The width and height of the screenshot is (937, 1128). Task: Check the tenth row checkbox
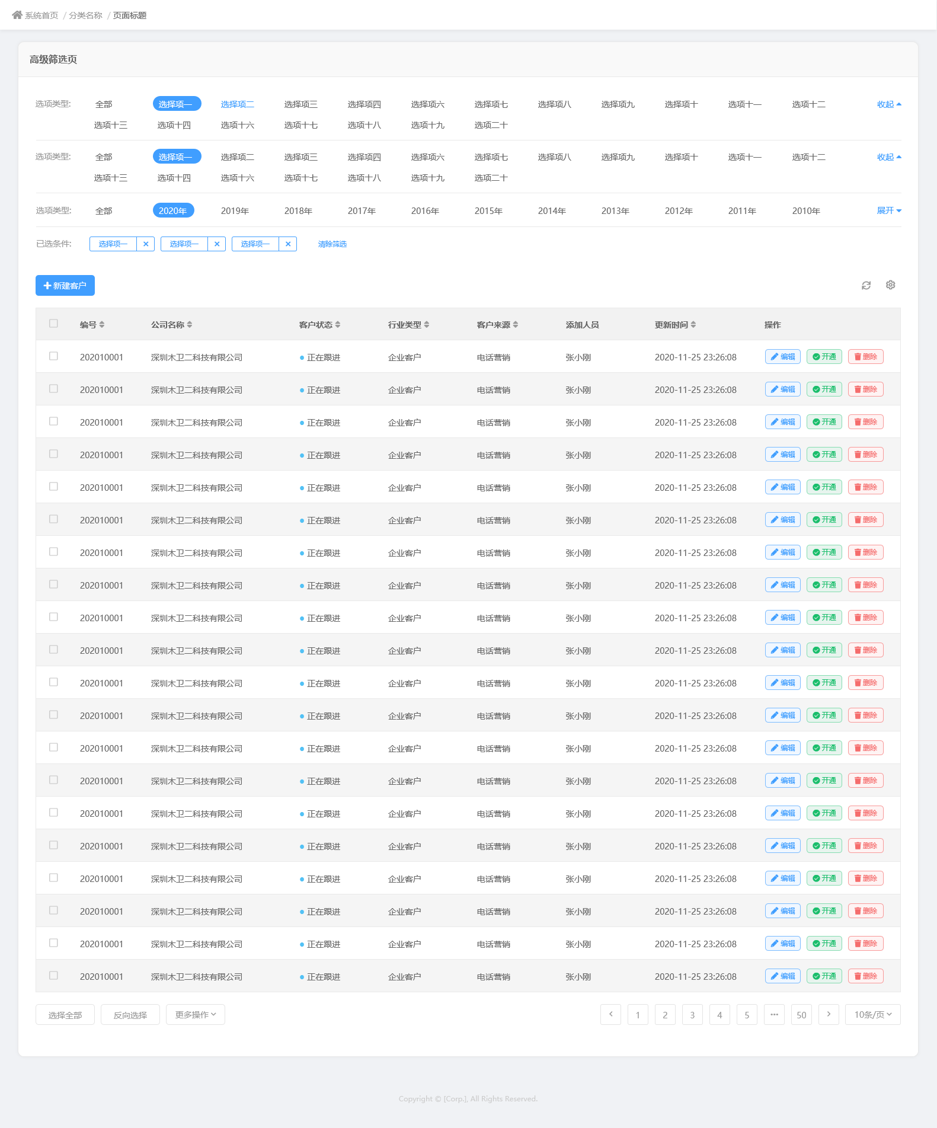pyautogui.click(x=53, y=650)
